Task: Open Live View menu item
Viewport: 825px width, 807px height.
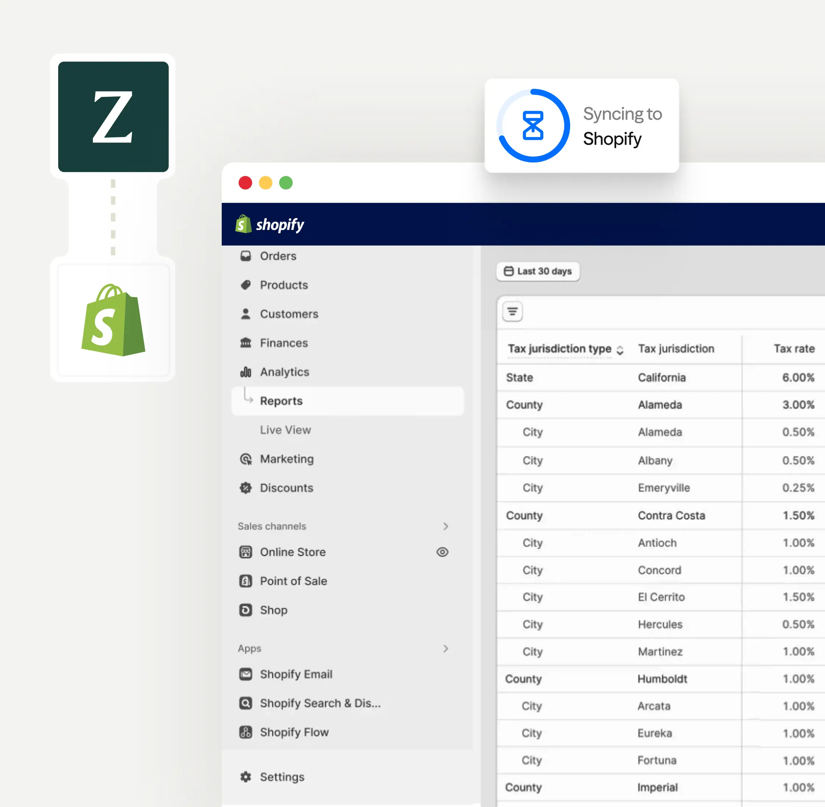Action: [x=285, y=430]
